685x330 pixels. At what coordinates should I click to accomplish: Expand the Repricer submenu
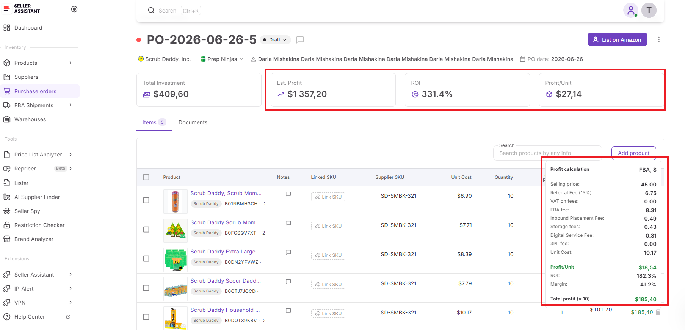(x=71, y=169)
